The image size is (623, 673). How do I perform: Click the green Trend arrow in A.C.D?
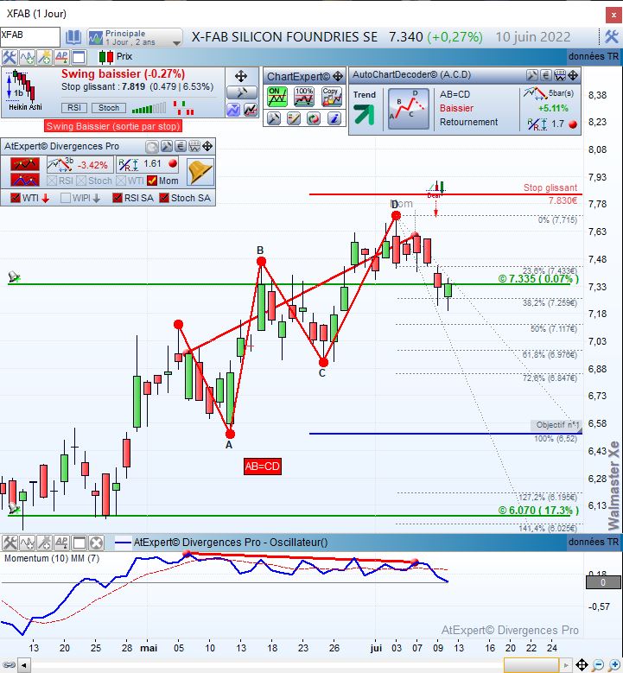pyautogui.click(x=364, y=115)
